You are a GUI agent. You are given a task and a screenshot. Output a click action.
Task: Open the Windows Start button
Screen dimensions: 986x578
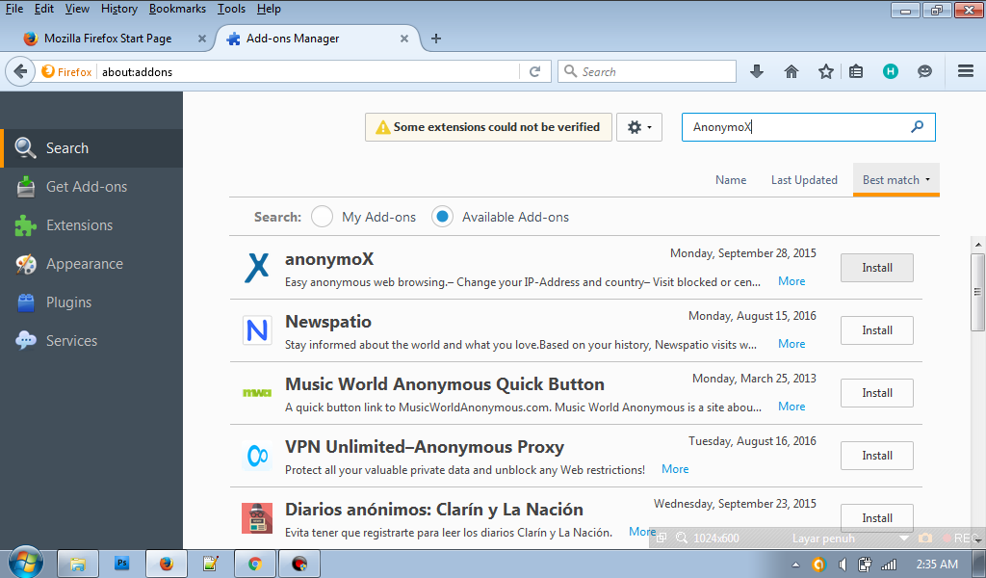pos(26,563)
